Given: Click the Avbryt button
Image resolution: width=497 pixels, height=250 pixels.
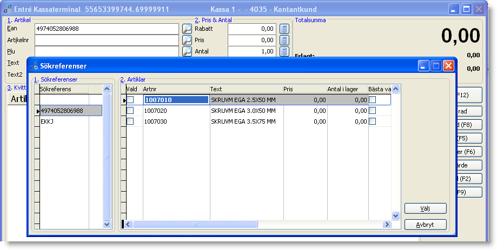Looking at the screenshot, I should point(426,225).
